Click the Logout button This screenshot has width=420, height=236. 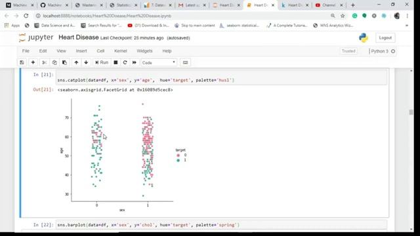tap(385, 38)
